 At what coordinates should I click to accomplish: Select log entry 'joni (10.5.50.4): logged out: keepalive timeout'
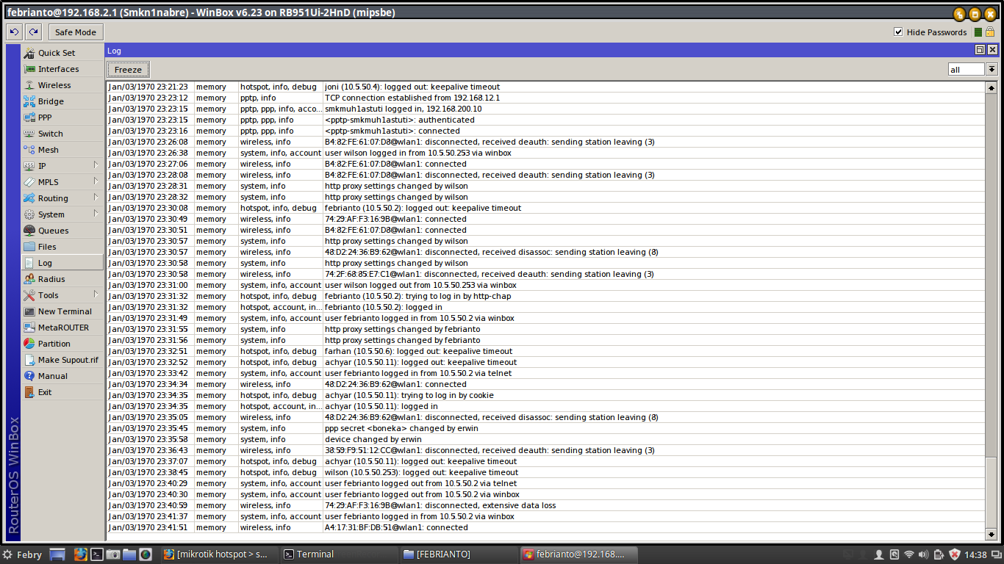[545, 87]
